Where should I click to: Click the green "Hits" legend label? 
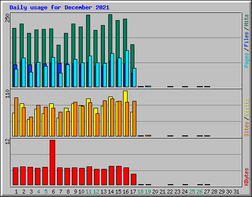[x=247, y=20]
